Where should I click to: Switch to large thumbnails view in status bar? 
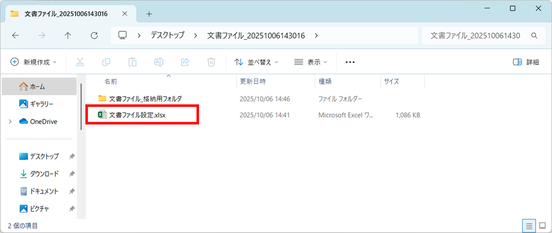click(542, 226)
